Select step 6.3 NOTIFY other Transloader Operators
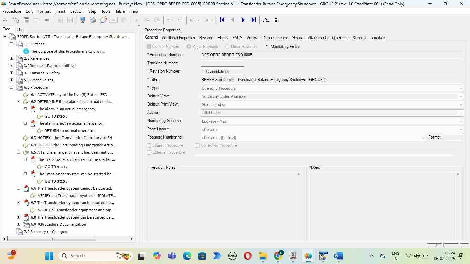Screen dimensions: 470x264 (73, 138)
